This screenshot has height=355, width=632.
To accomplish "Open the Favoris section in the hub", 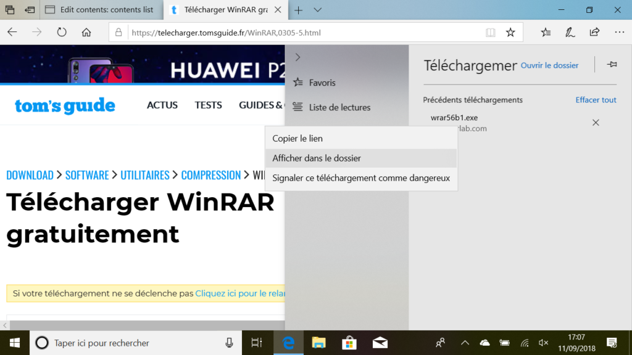I will click(x=347, y=83).
